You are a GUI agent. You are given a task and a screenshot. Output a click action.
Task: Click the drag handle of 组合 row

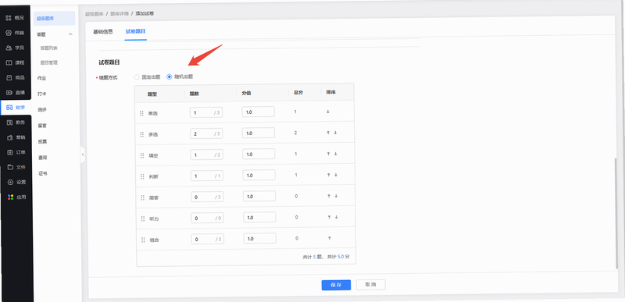(144, 240)
